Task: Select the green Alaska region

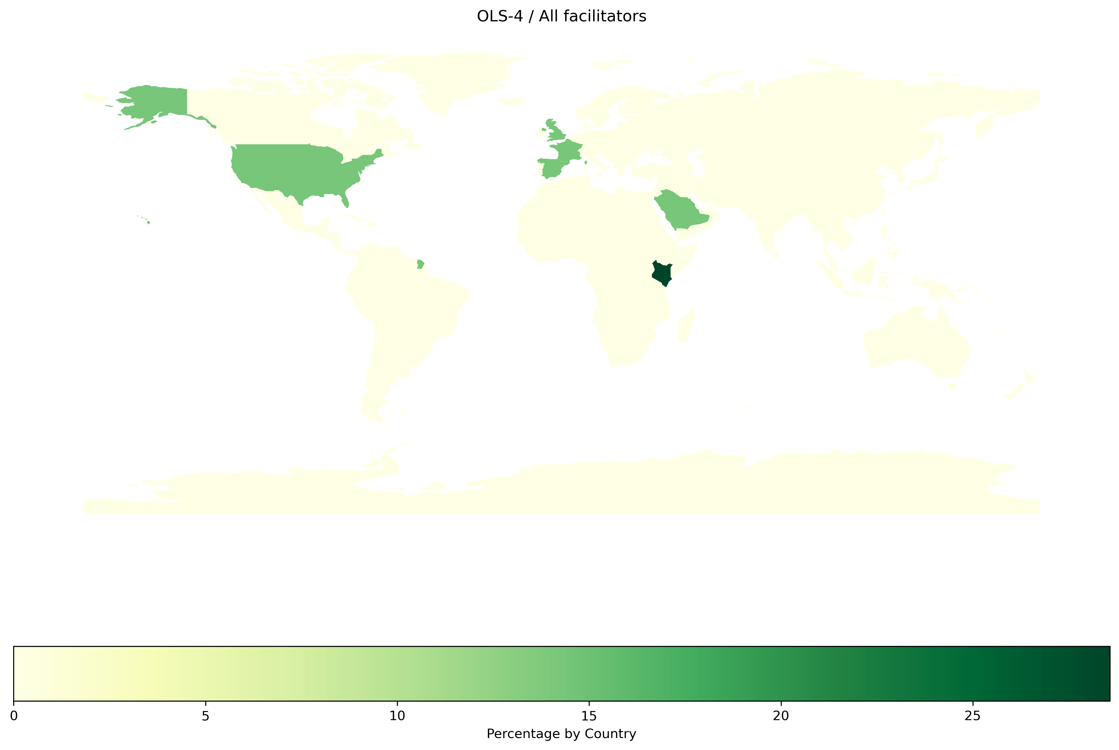Action: pos(160,102)
